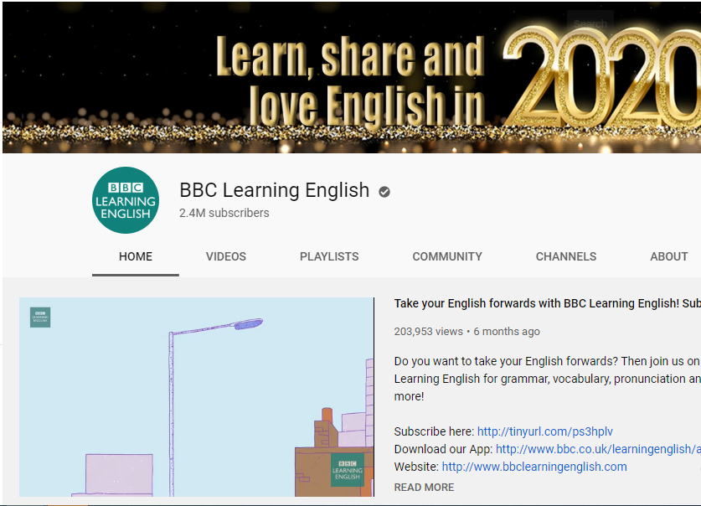
Task: Expand description with READ MORE
Action: coord(424,488)
